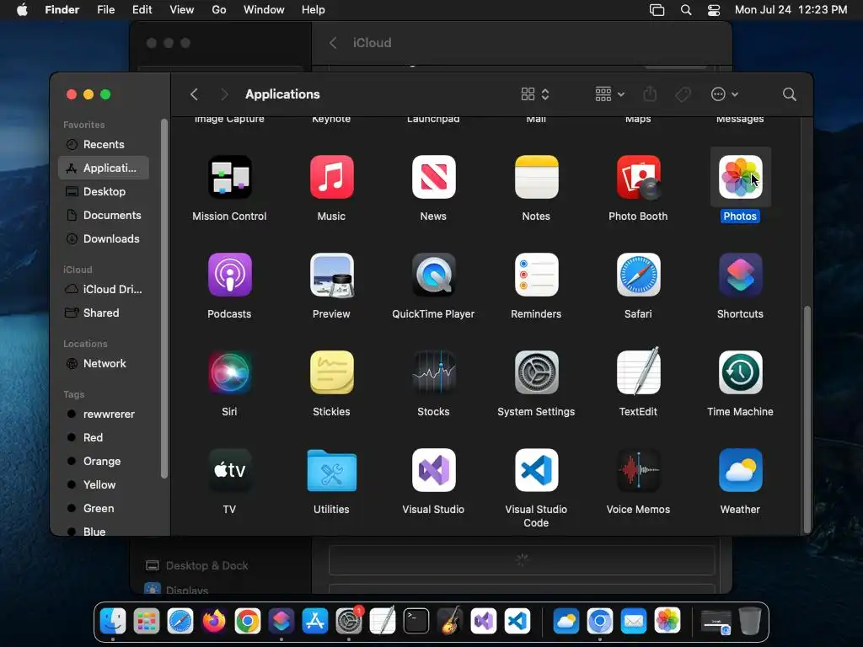Click the Notes app icon
The height and width of the screenshot is (647, 863).
click(x=536, y=177)
